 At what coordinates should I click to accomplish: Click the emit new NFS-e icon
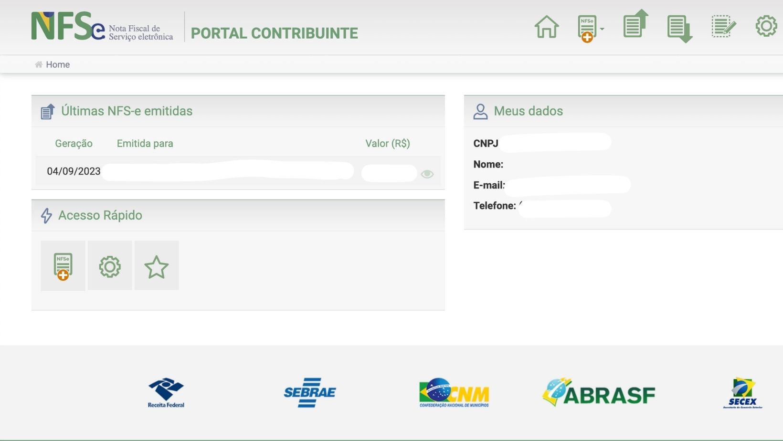[587, 27]
